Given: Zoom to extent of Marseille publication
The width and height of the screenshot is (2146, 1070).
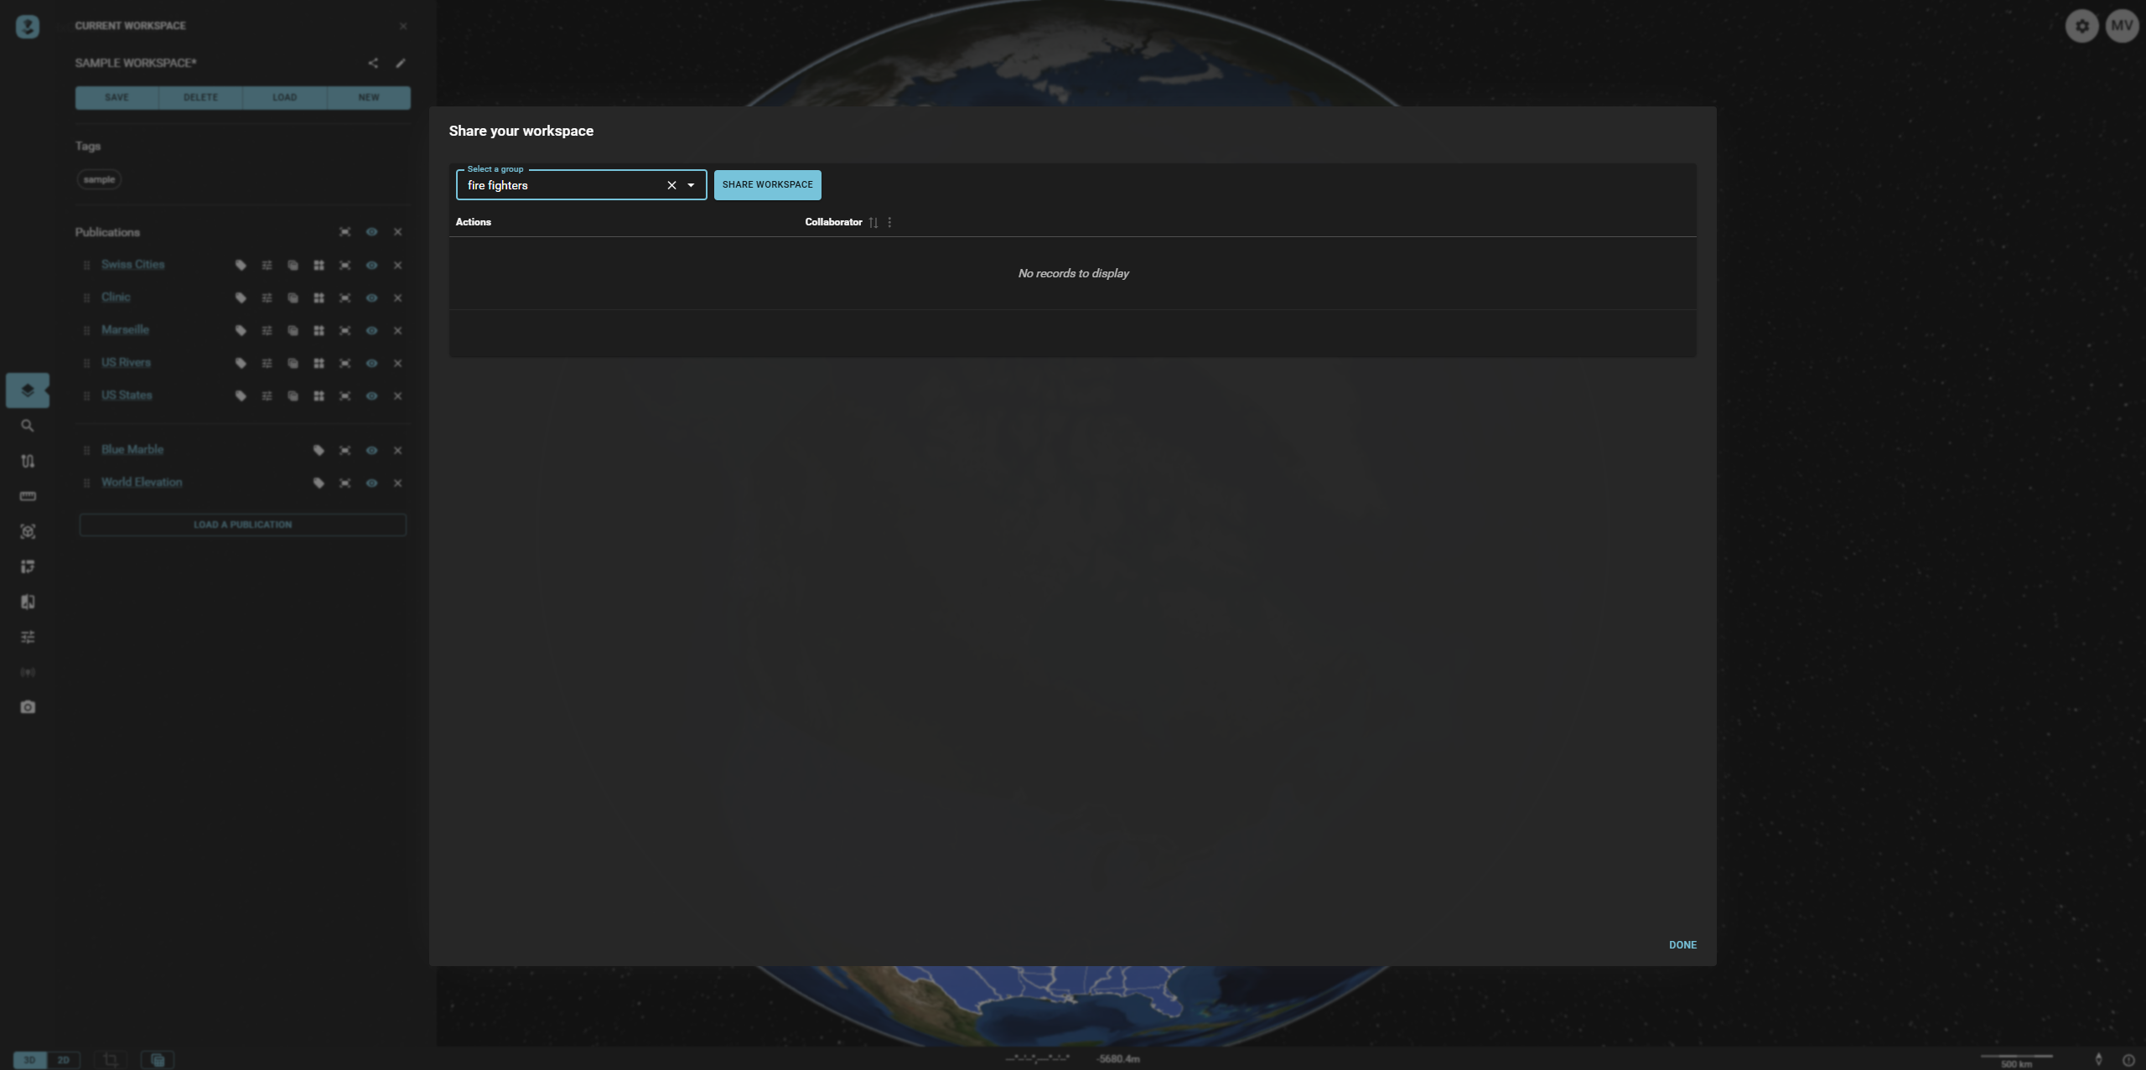Looking at the screenshot, I should point(345,330).
